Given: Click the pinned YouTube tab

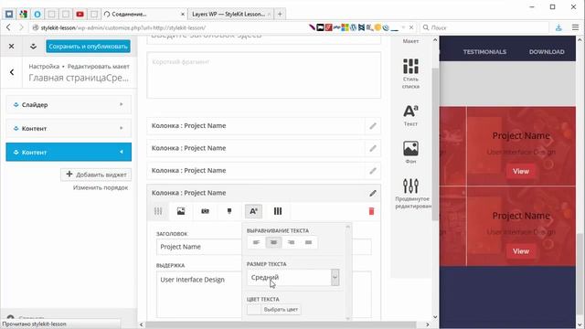Looking at the screenshot, I should (x=80, y=15).
